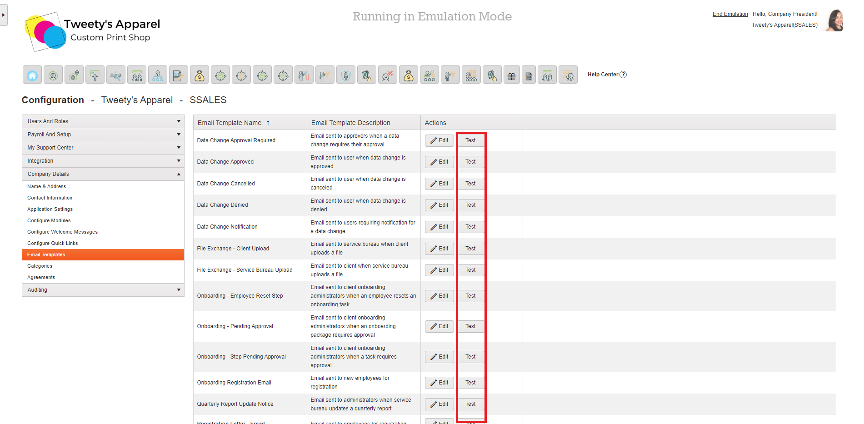
Task: Click the End Emulation link
Action: point(730,14)
